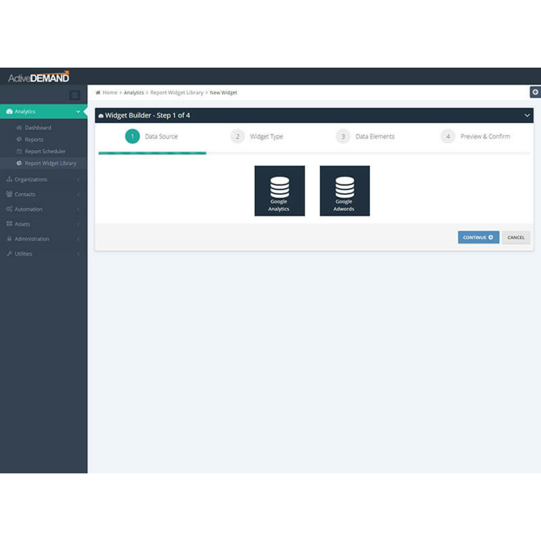This screenshot has width=541, height=541.
Task: Click the Administration lock icon
Action: point(9,239)
